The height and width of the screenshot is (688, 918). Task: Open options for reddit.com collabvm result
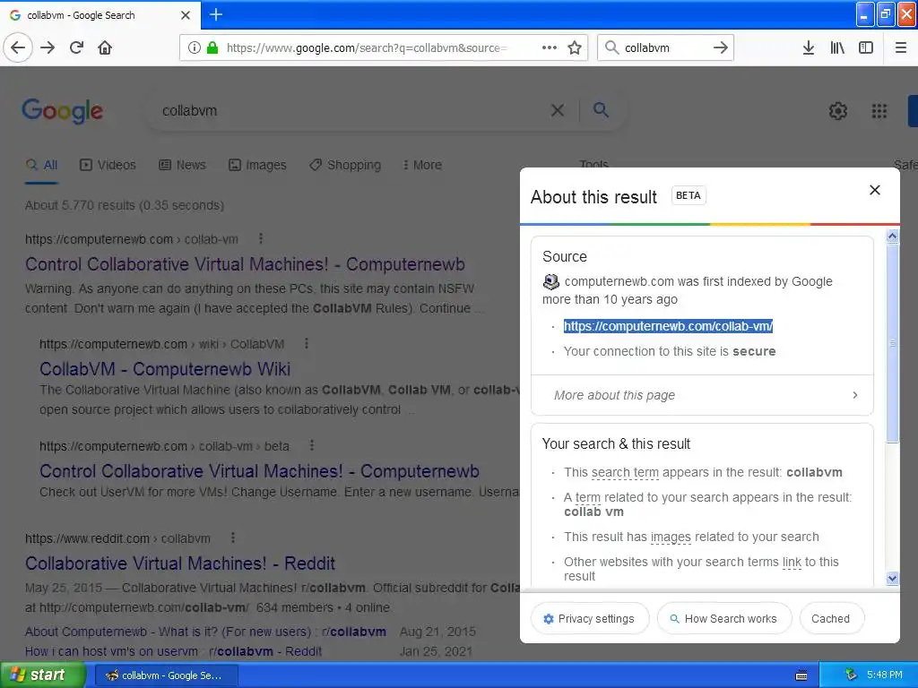pyautogui.click(x=233, y=537)
